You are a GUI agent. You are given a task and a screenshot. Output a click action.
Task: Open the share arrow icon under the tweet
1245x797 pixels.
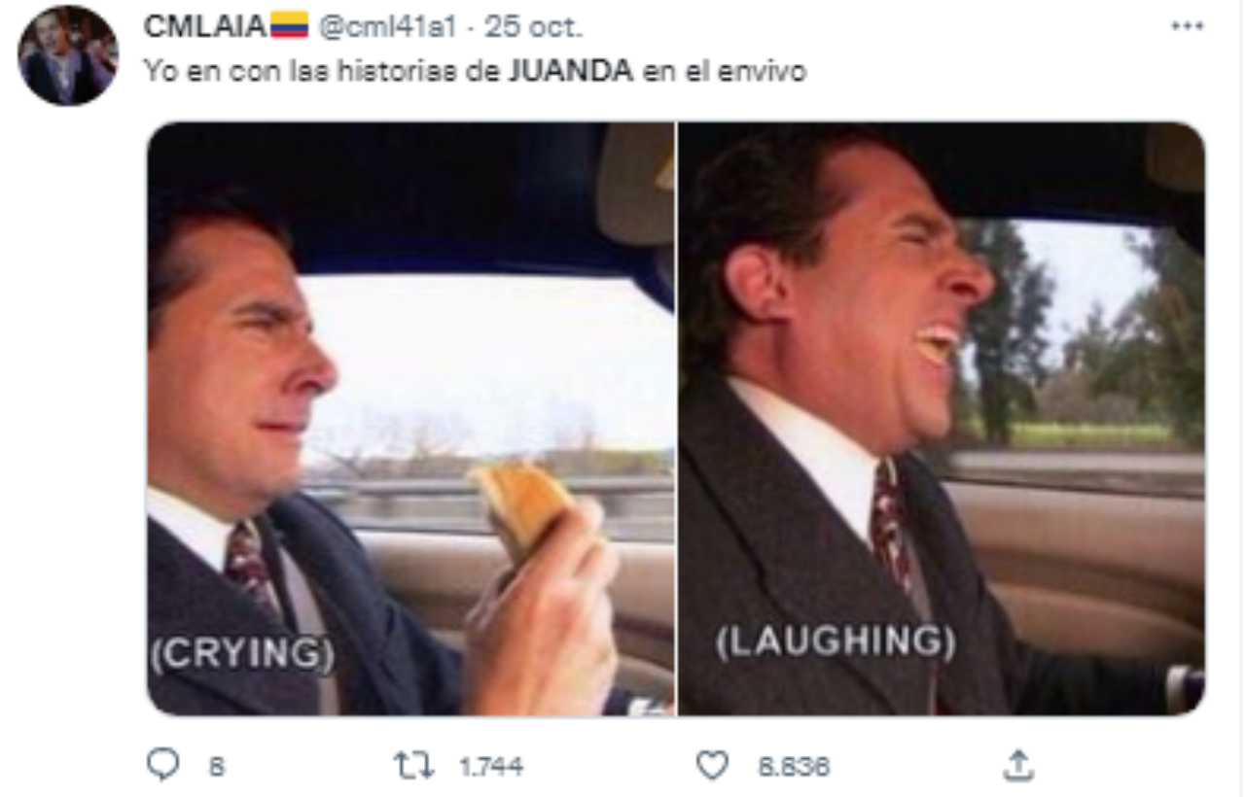[1017, 767]
